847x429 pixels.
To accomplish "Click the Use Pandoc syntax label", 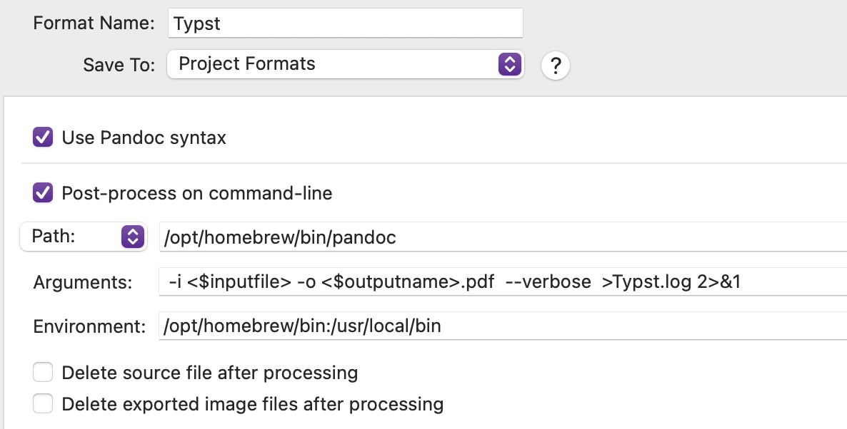I will coord(144,138).
